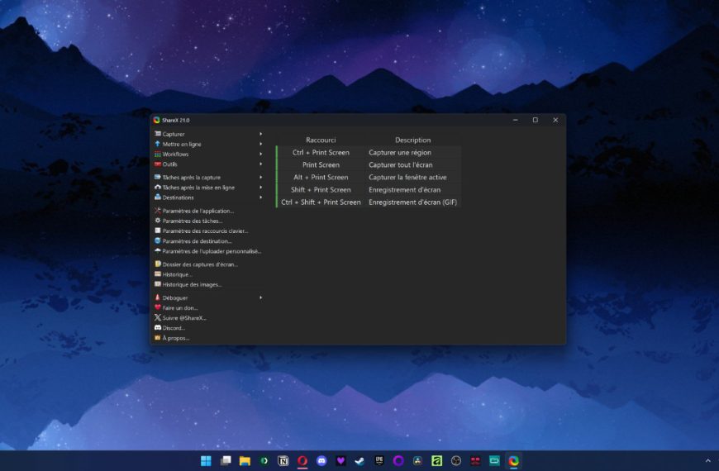The width and height of the screenshot is (719, 471).
Task: Select the Capturer tout l'écran row
Action: pos(369,164)
